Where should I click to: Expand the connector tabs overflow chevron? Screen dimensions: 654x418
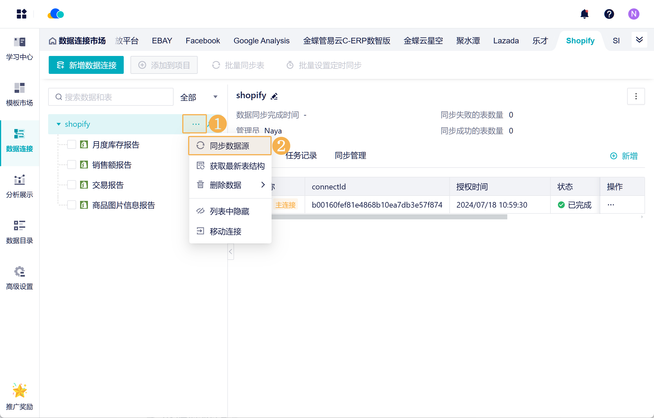click(639, 40)
